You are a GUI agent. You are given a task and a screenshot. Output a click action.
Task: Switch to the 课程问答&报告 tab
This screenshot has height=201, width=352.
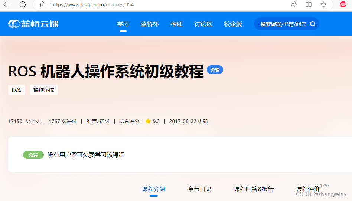(x=254, y=189)
